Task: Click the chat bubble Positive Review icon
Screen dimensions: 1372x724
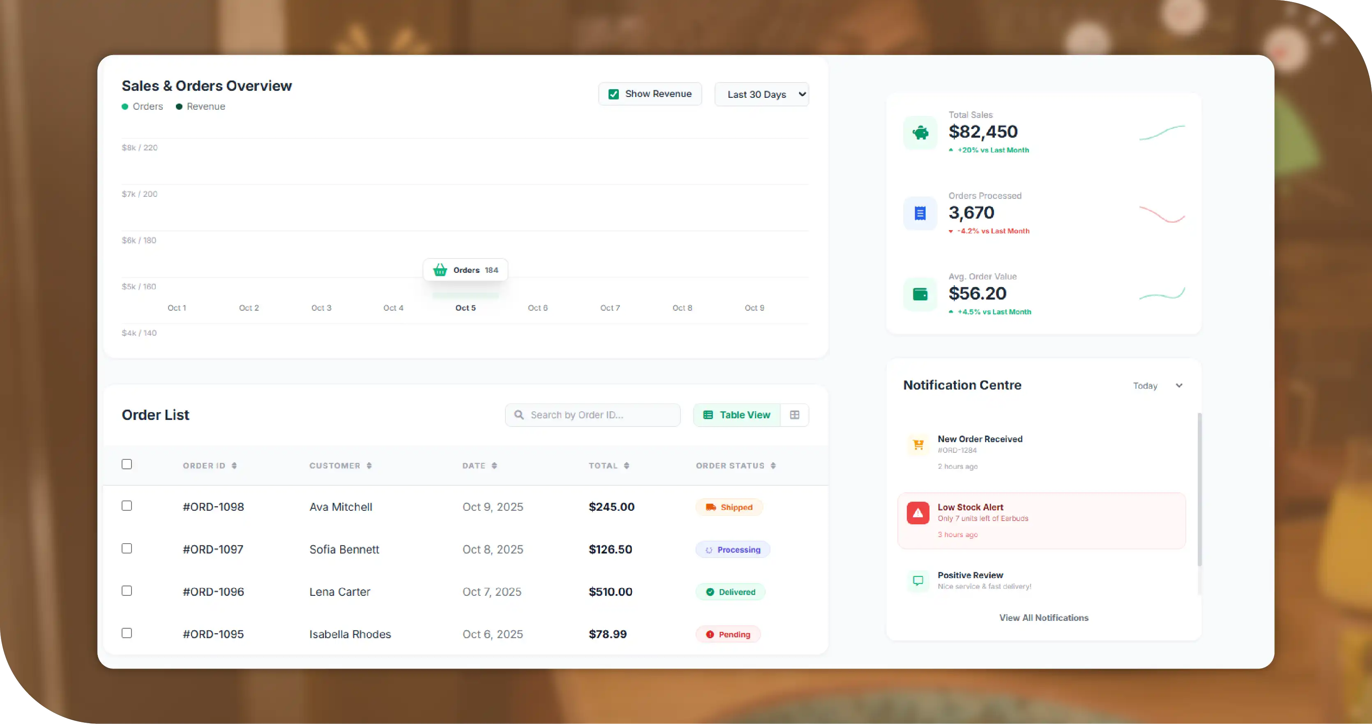Action: click(918, 581)
